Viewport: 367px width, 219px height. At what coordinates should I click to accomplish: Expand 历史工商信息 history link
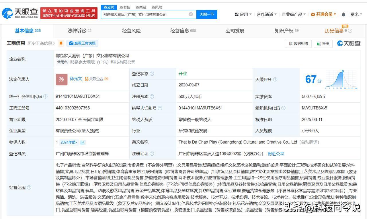point(41,43)
